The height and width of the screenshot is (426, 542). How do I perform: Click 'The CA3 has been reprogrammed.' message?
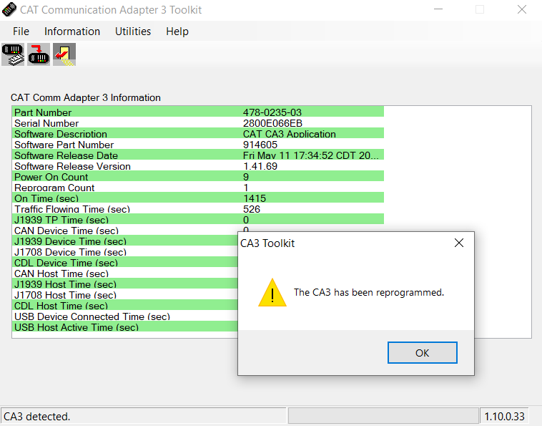(369, 292)
